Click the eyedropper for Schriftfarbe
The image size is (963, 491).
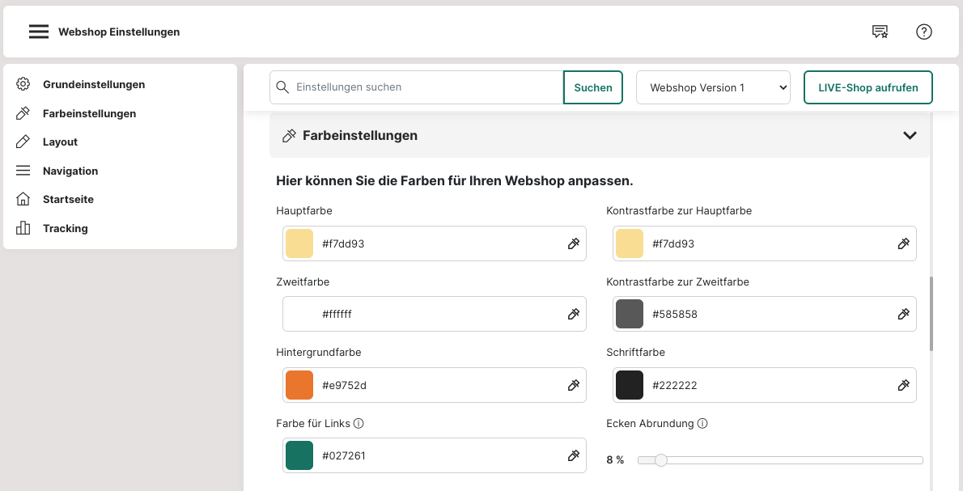coord(904,385)
